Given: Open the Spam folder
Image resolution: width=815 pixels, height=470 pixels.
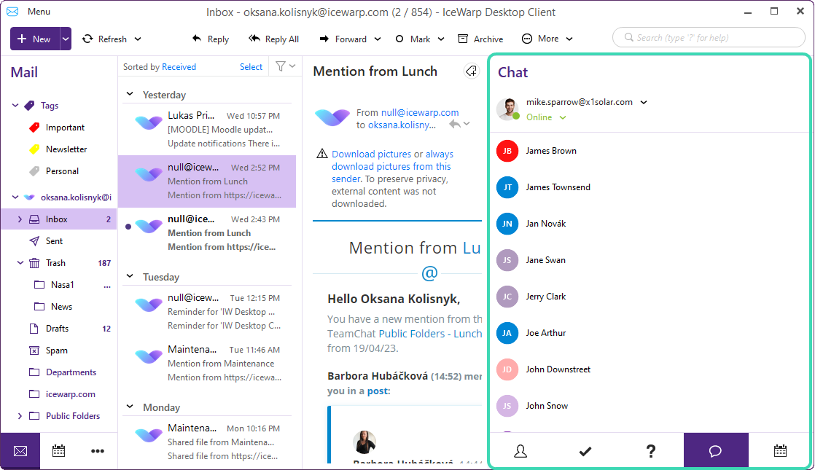Looking at the screenshot, I should coord(56,350).
